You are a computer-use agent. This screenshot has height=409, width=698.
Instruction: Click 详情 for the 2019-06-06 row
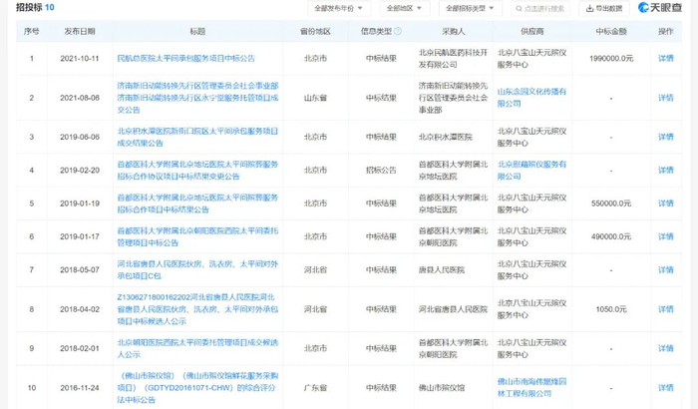pos(666,137)
